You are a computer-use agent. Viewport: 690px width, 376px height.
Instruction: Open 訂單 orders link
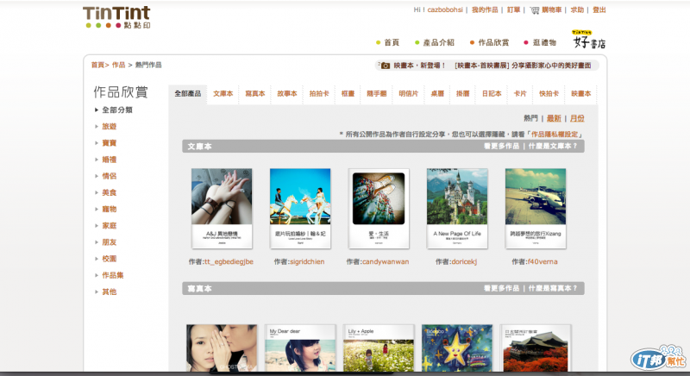coord(513,9)
